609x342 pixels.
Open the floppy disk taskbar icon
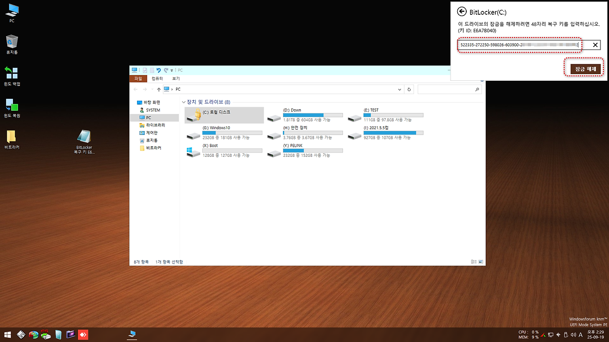(21, 335)
